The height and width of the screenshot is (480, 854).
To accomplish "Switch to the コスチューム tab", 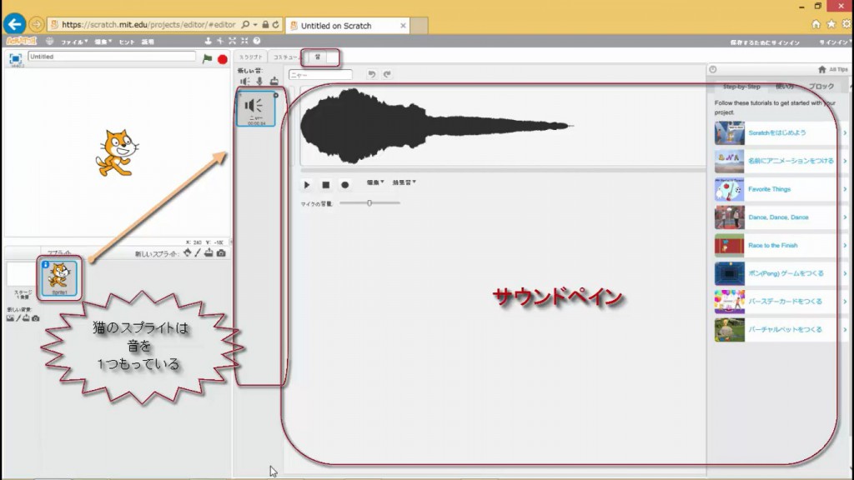I will tap(285, 57).
